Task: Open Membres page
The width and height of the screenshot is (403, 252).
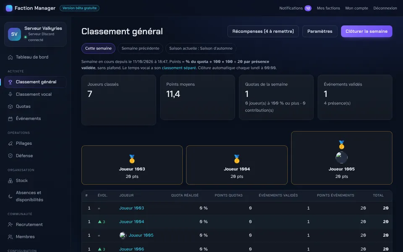Action: [35, 237]
